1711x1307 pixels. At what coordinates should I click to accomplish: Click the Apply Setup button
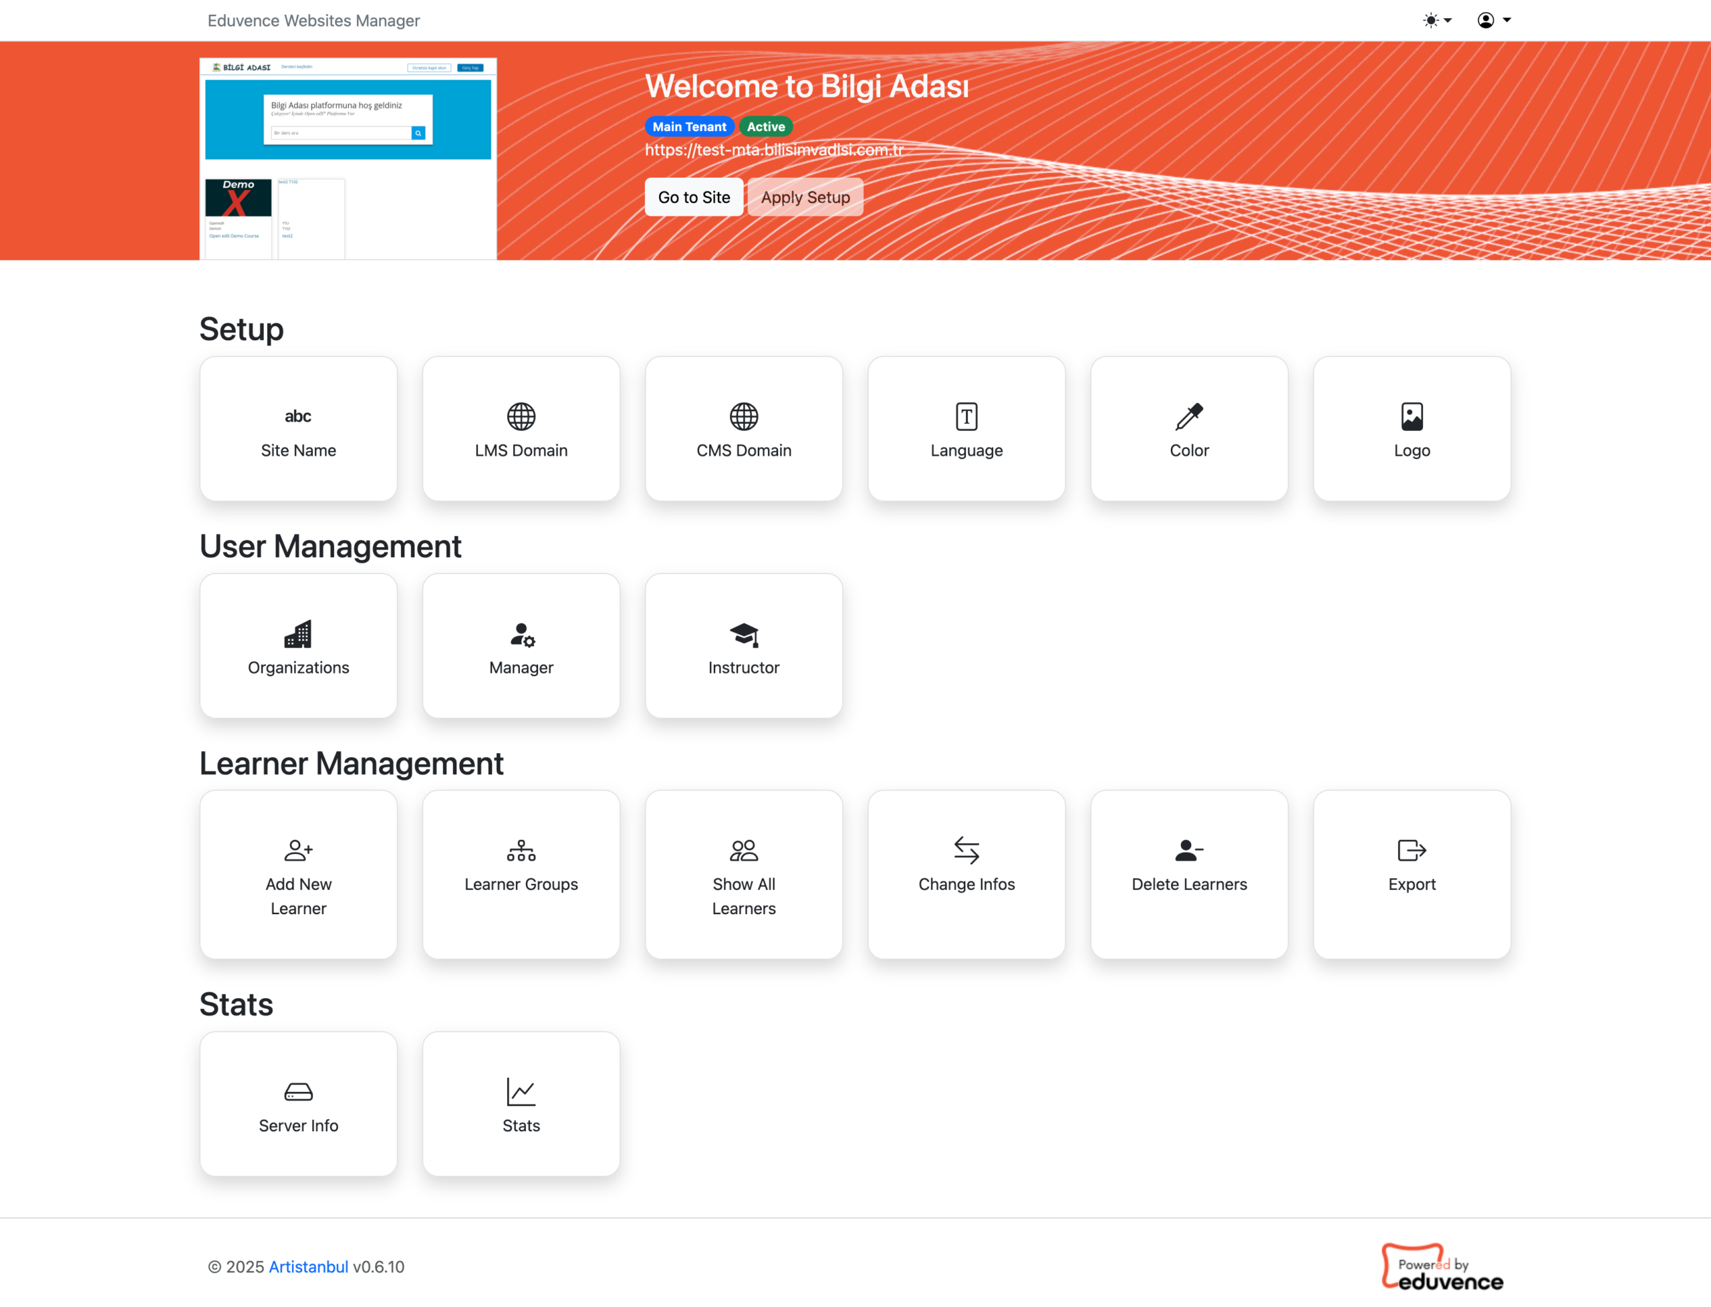click(805, 197)
